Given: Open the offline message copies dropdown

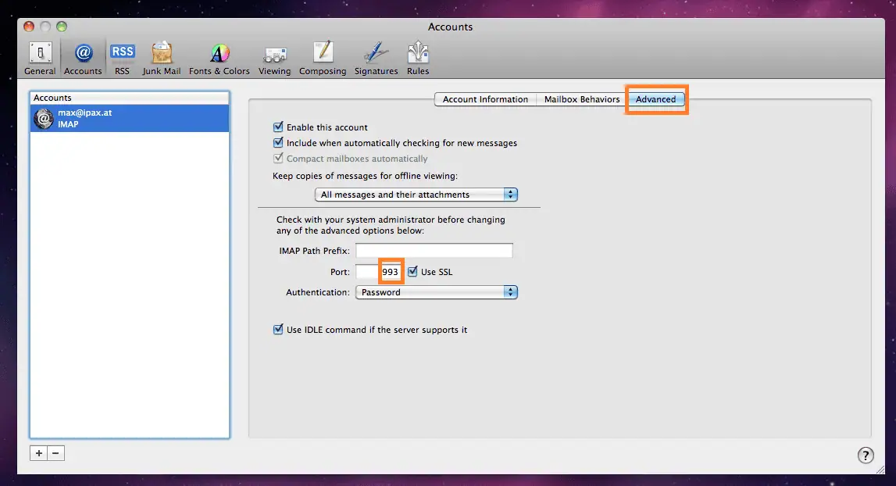Looking at the screenshot, I should 416,195.
